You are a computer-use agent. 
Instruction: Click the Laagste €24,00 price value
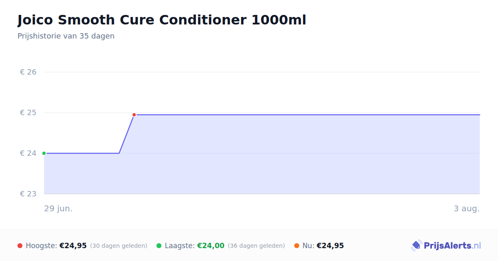(x=211, y=246)
